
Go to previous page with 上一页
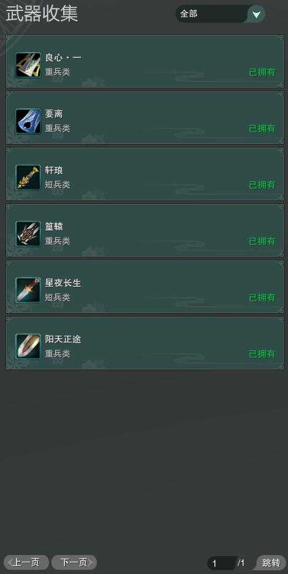pyautogui.click(x=26, y=562)
